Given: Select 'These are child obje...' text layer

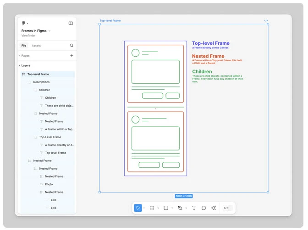Looking at the screenshot, I should [x=48, y=106].
